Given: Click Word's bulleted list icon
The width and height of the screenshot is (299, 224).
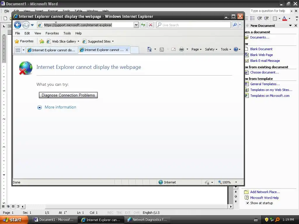Looking at the screenshot, I should [x=253, y=18].
